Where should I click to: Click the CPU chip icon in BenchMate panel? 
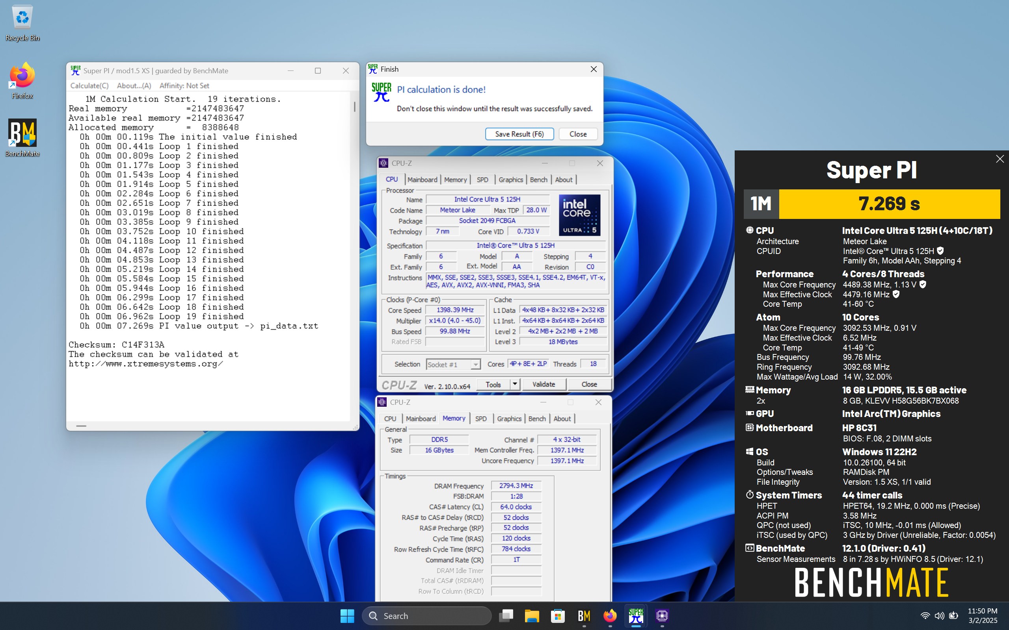(750, 230)
